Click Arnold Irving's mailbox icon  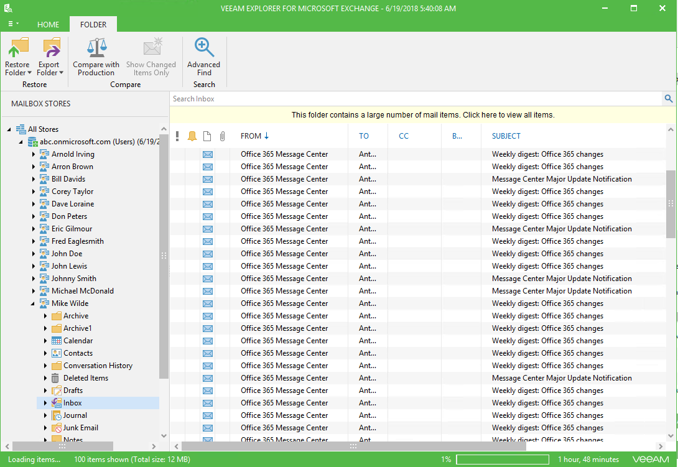45,154
